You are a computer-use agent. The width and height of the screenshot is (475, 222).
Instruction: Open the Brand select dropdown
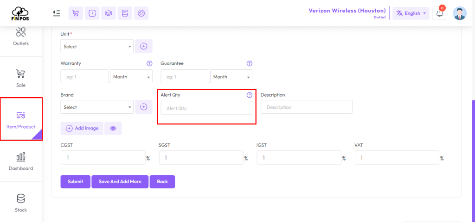coord(97,107)
